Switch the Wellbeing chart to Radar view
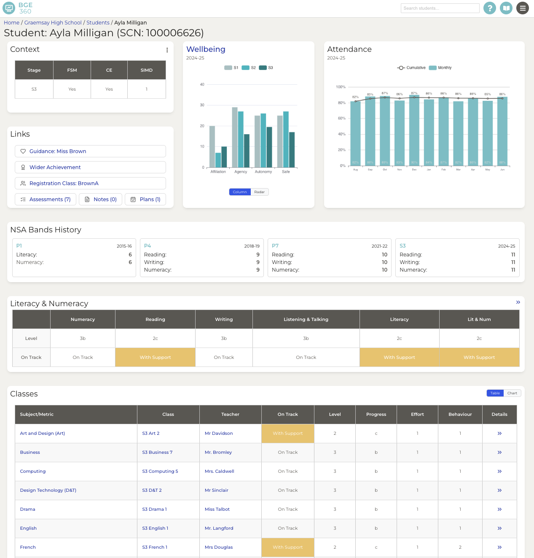 pos(259,192)
